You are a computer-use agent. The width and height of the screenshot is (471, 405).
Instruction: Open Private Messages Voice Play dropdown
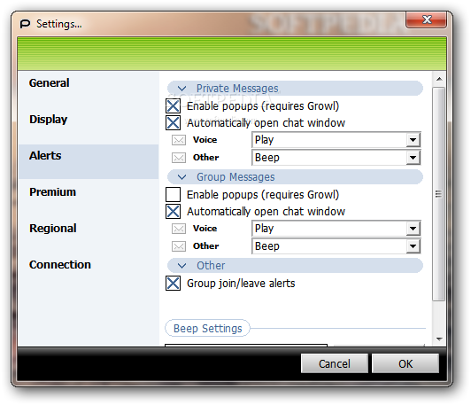click(x=336, y=140)
